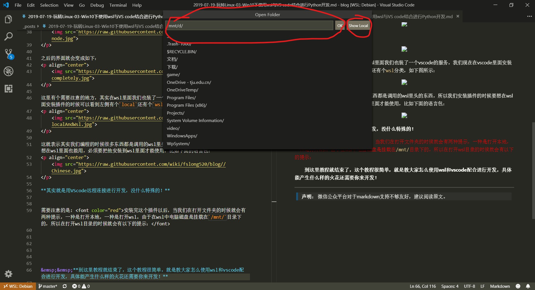
Task: Change language mode from Markdown
Action: click(500, 286)
